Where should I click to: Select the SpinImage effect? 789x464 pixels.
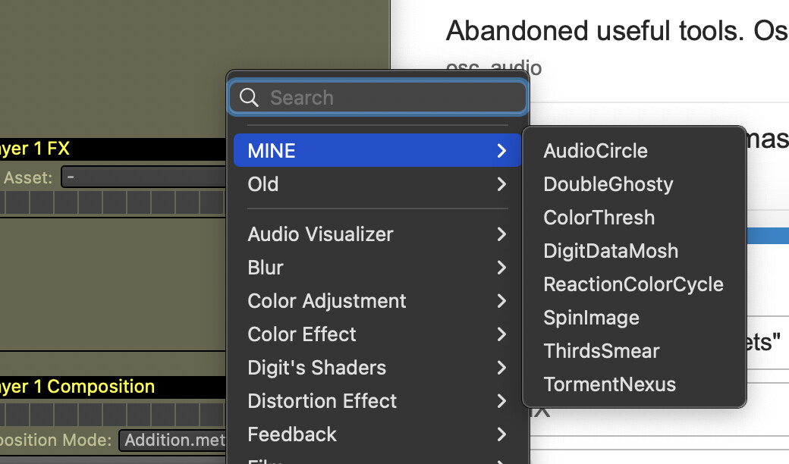pyautogui.click(x=591, y=318)
